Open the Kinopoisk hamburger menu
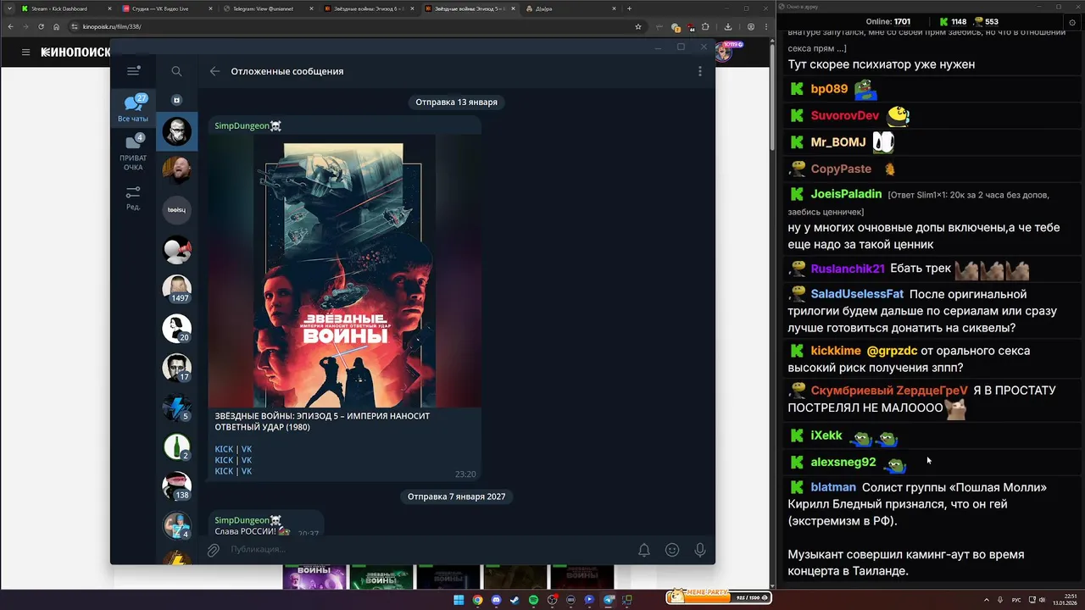This screenshot has height=610, width=1085. point(25,53)
